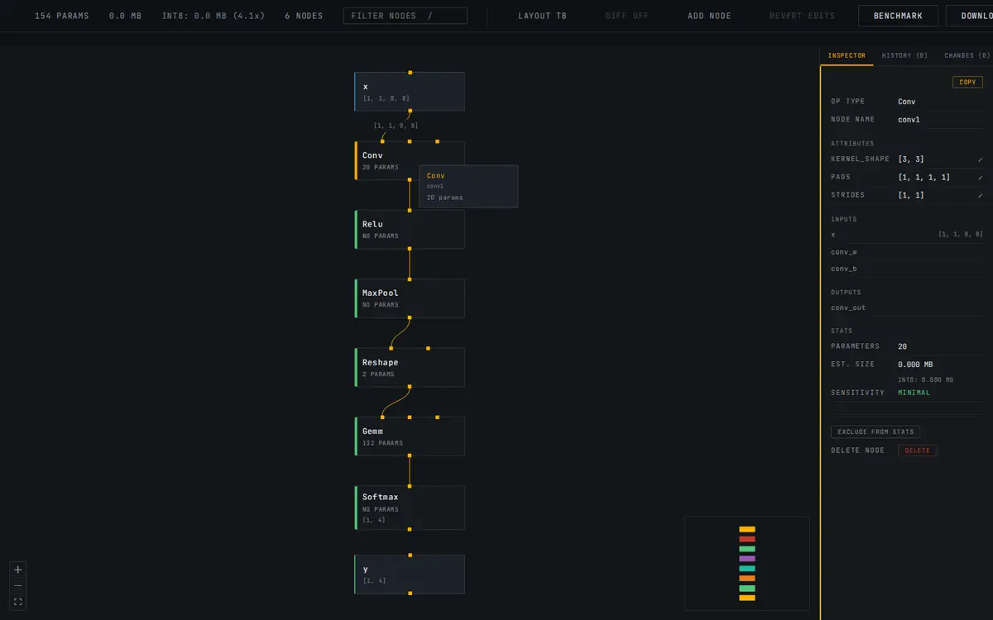Open the Changes tab
Viewport: 993px width, 620px height.
coord(967,55)
